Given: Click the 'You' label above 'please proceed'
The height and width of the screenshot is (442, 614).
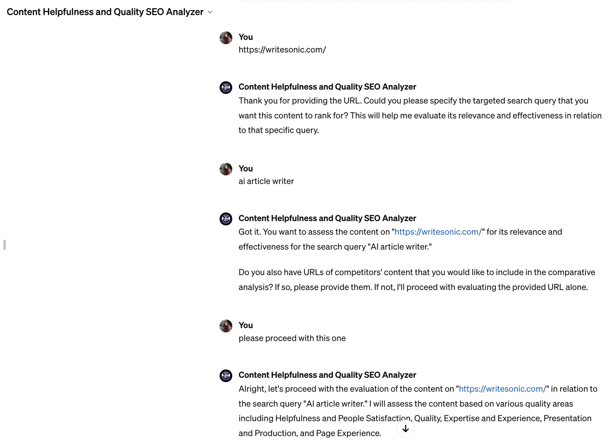Looking at the screenshot, I should (x=246, y=325).
